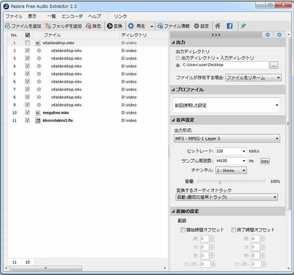Open the audio track 自動 dropdown
Viewport: 294px width, 275px height.
click(227, 197)
